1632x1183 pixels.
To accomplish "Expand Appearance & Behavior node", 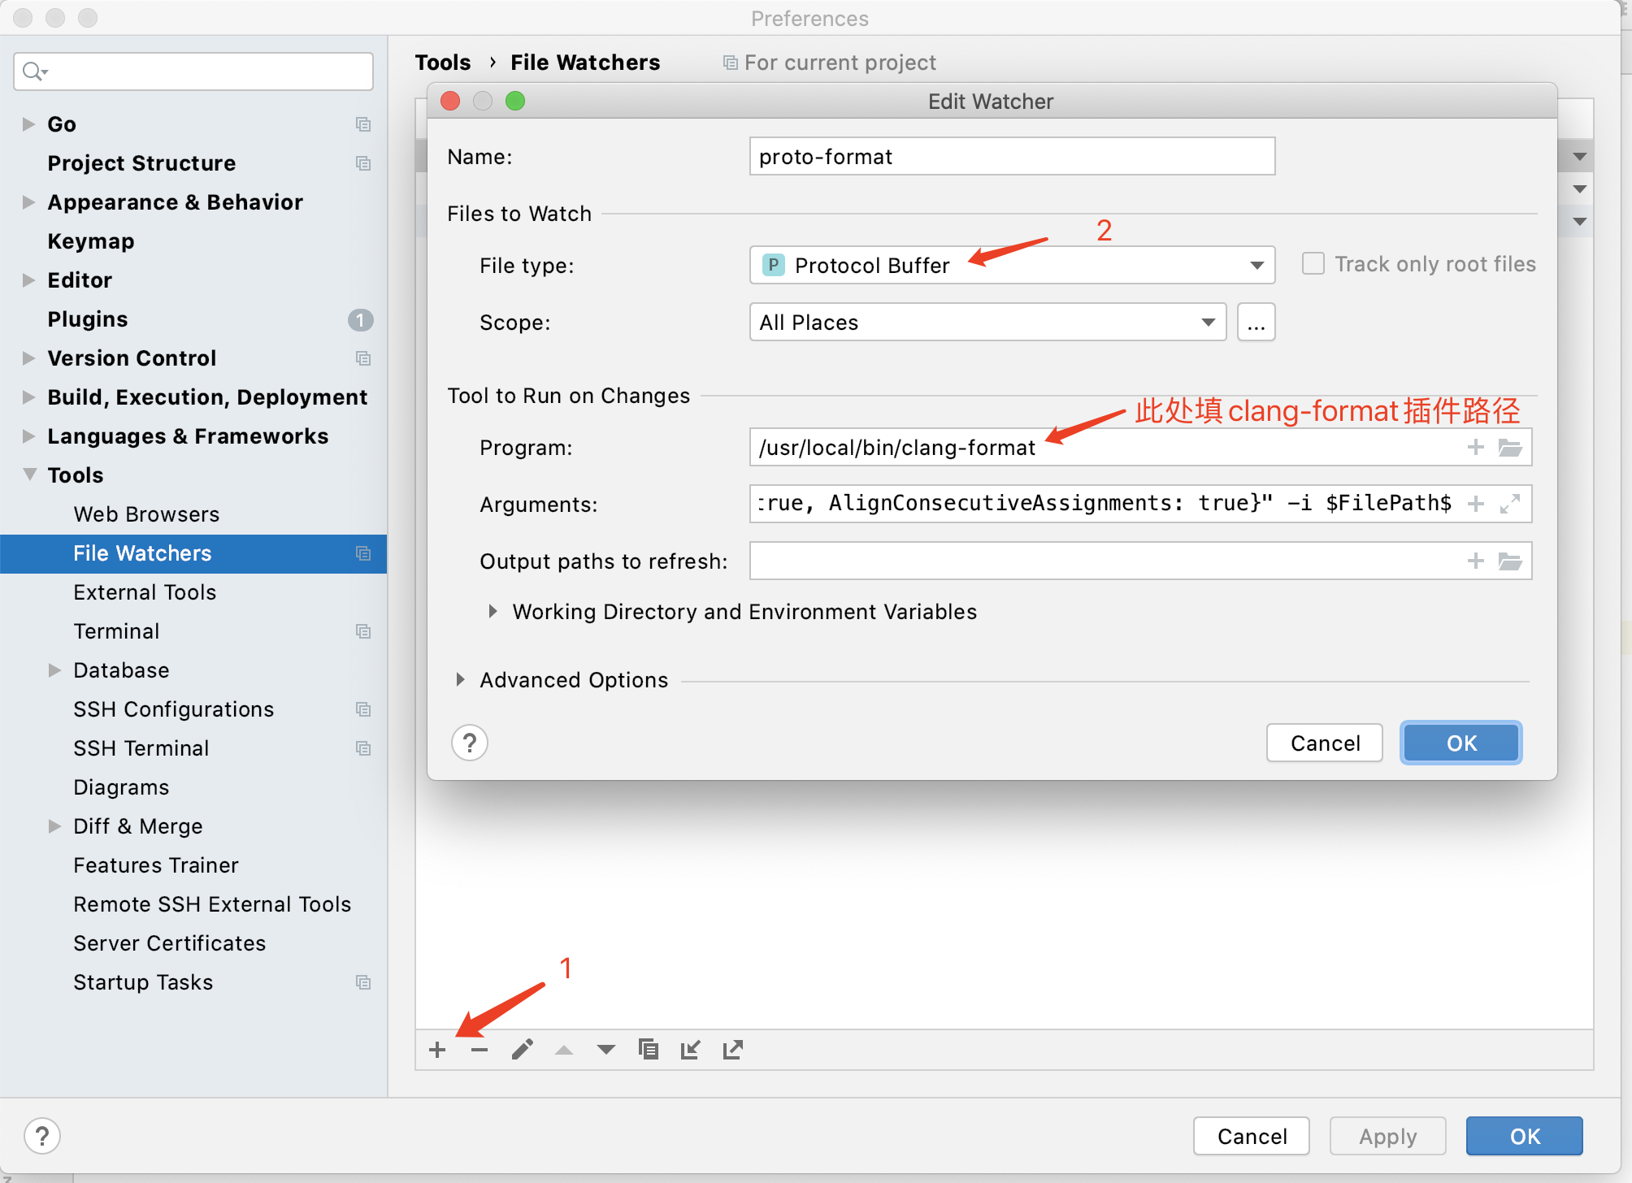I will [x=28, y=202].
